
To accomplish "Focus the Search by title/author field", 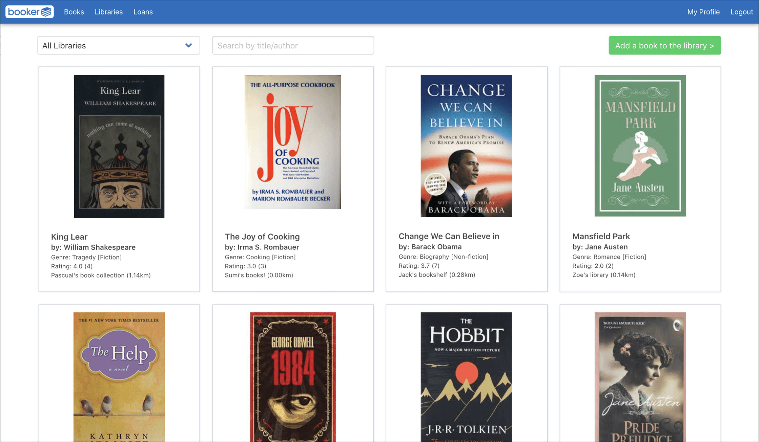I will tap(293, 45).
